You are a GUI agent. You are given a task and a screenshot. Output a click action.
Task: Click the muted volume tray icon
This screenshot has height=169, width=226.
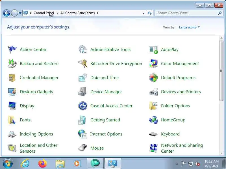coord(197,164)
